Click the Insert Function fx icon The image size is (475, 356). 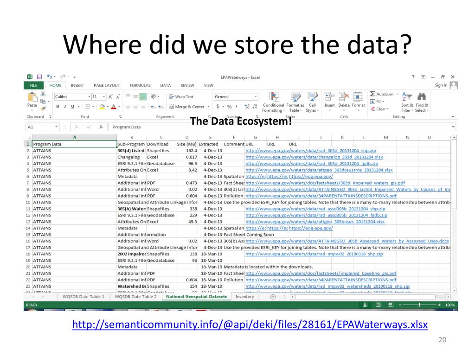pyautogui.click(x=101, y=127)
